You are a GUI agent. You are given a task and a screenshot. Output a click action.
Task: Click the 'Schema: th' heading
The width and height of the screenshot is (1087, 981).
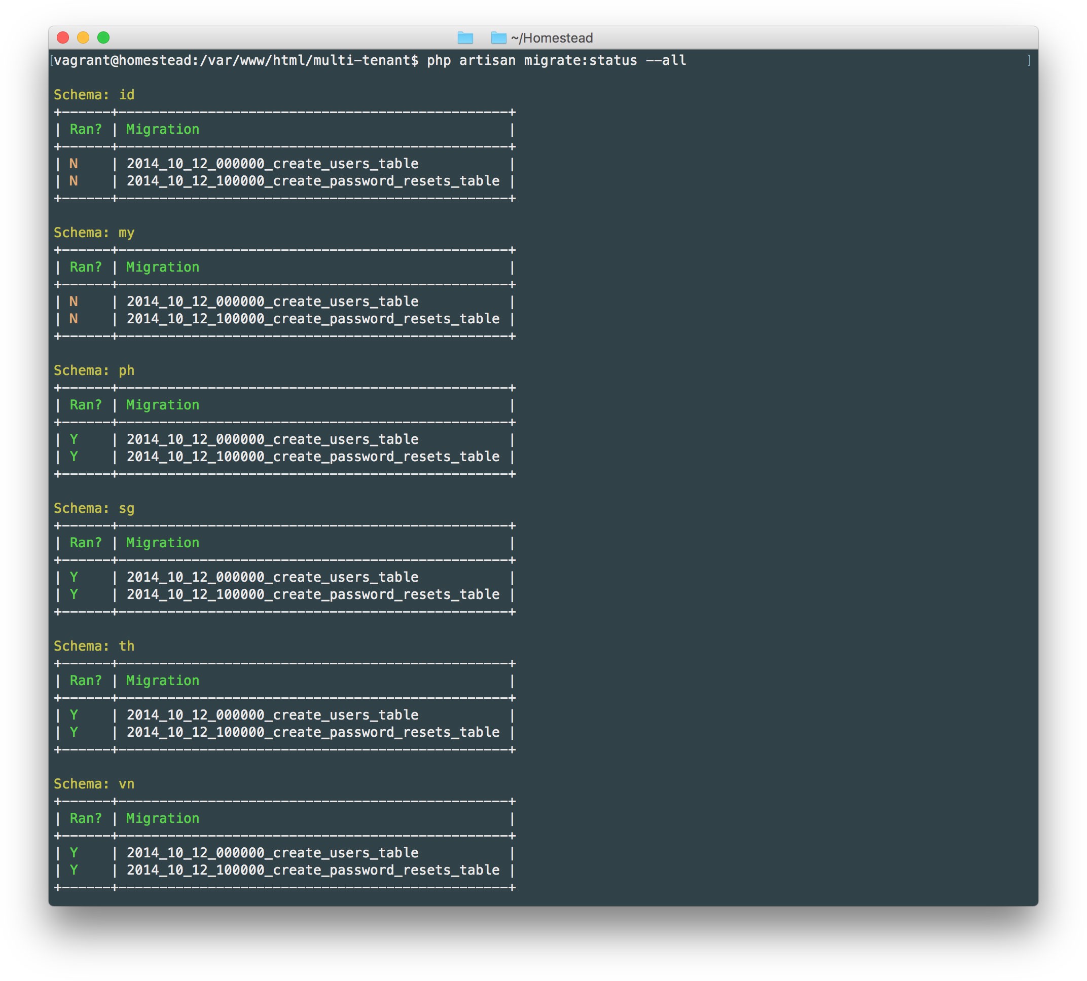point(94,646)
